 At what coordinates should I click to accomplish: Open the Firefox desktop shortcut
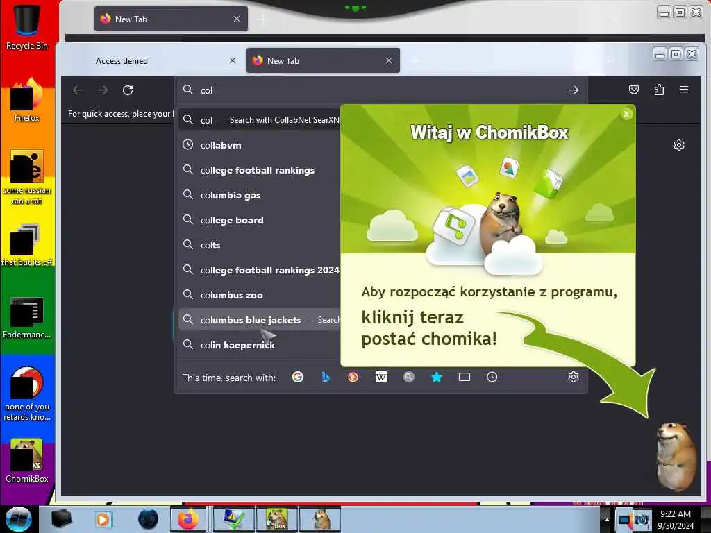point(27,101)
